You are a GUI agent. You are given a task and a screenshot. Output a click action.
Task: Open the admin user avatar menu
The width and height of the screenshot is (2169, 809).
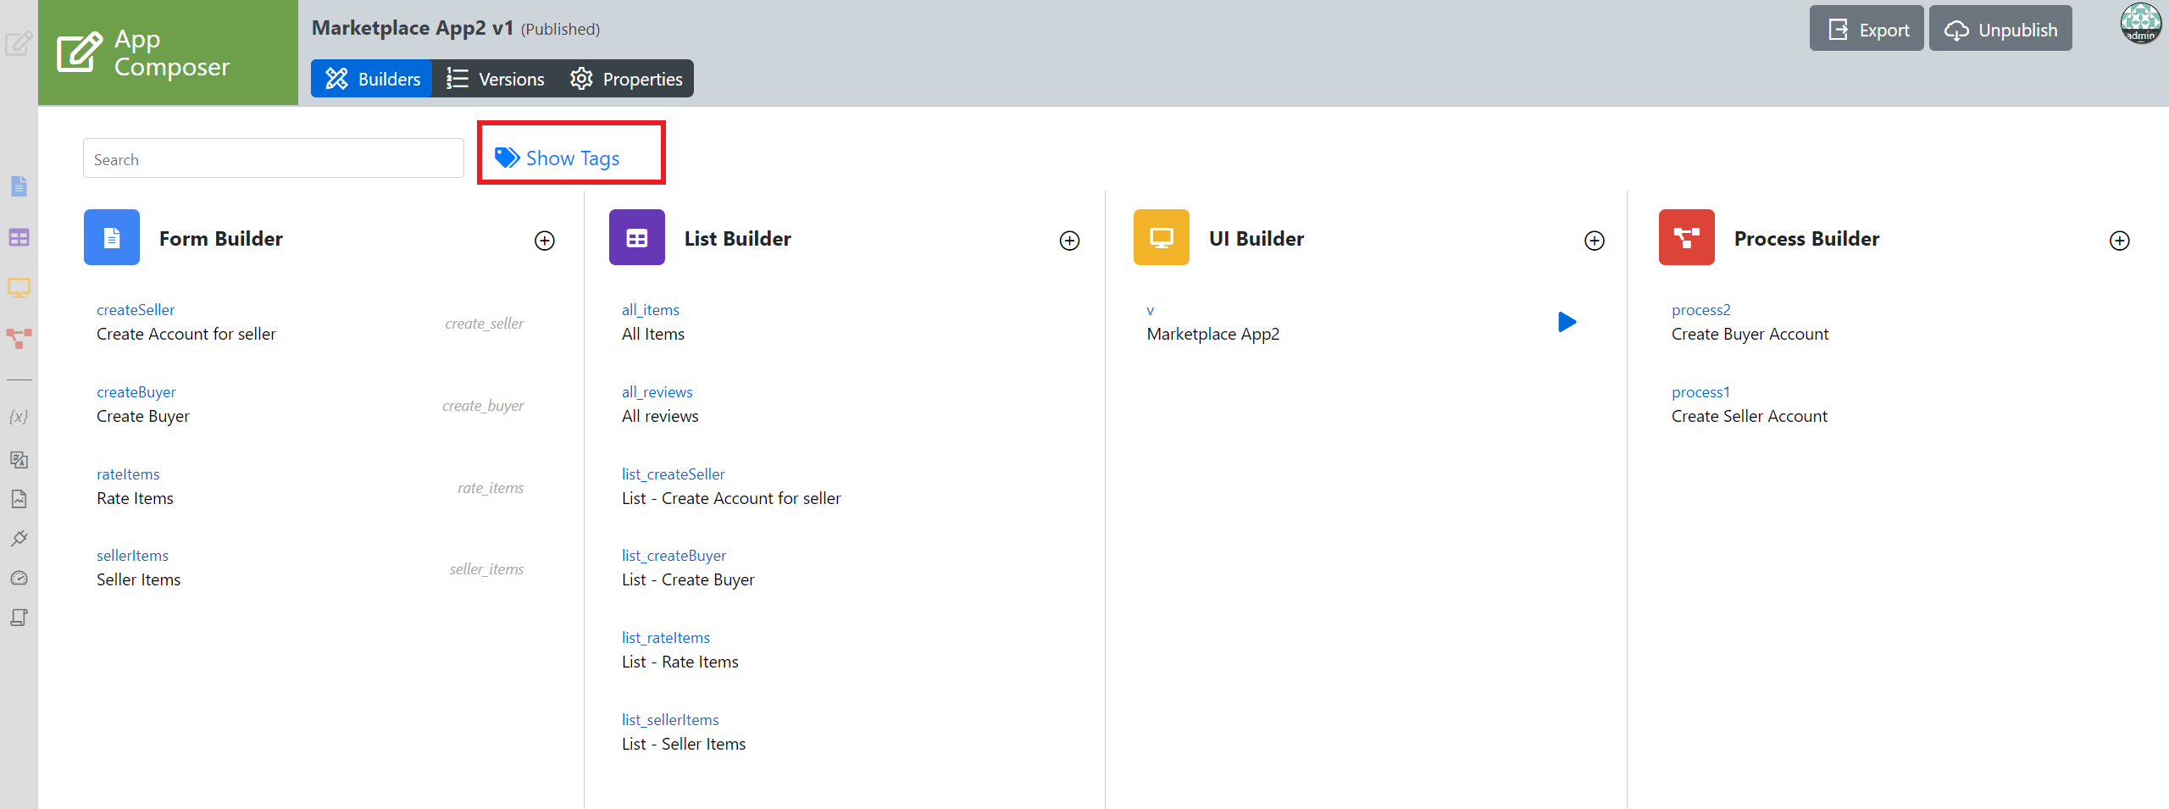click(x=2140, y=24)
